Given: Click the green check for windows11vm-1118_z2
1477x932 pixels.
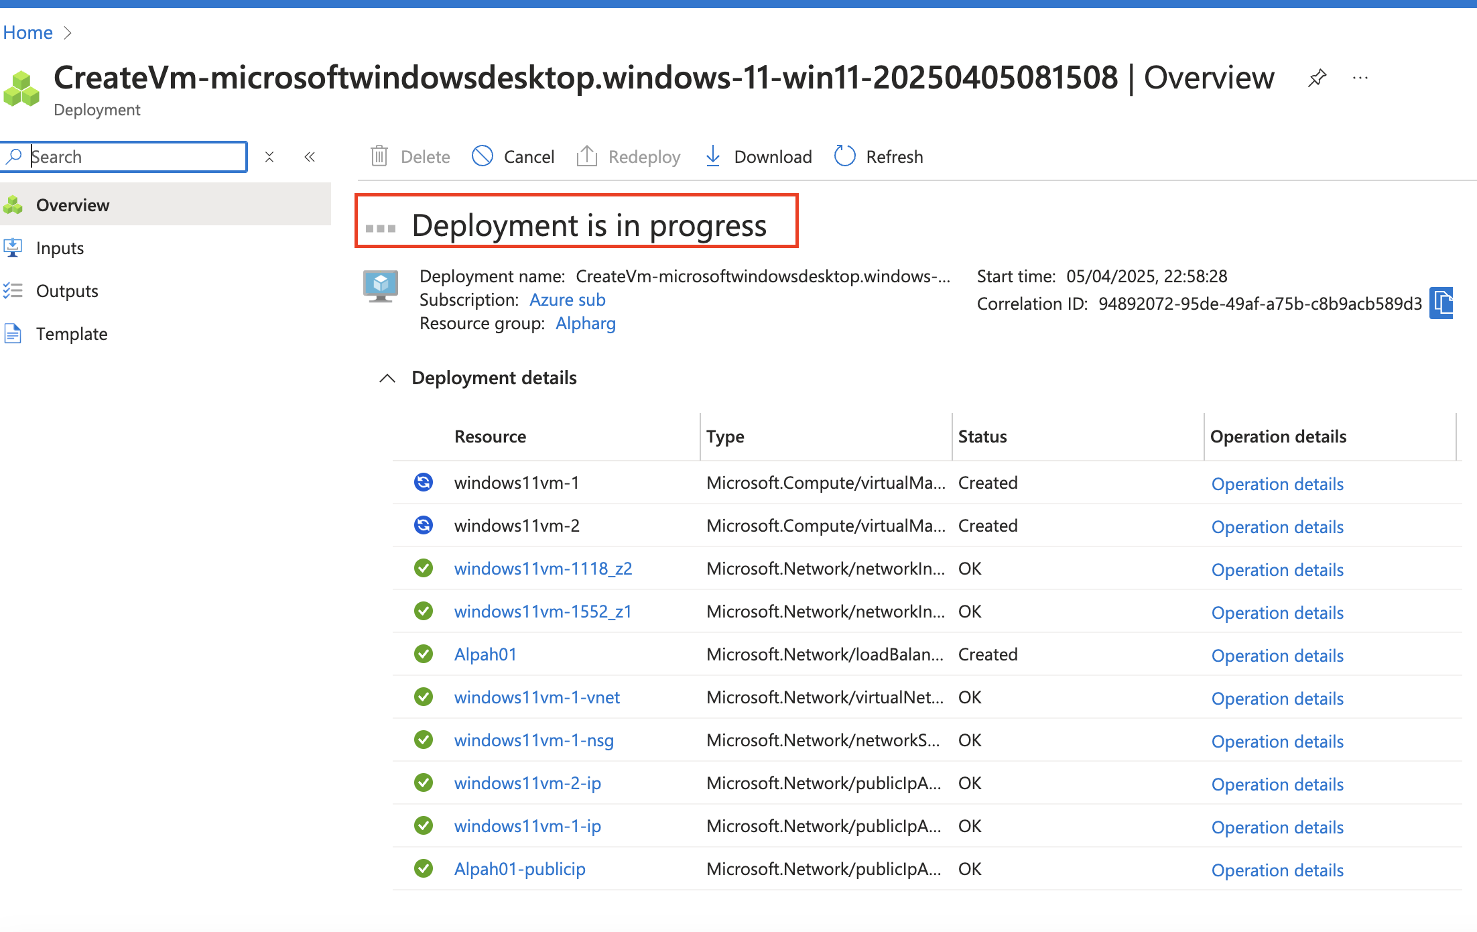Looking at the screenshot, I should tap(424, 569).
